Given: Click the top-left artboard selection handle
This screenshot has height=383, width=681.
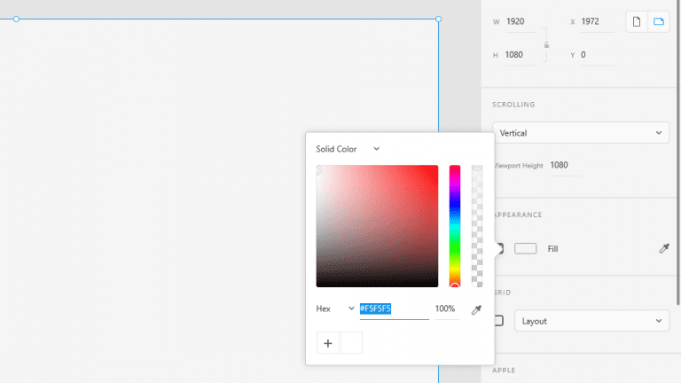Looking at the screenshot, I should pyautogui.click(x=16, y=20).
